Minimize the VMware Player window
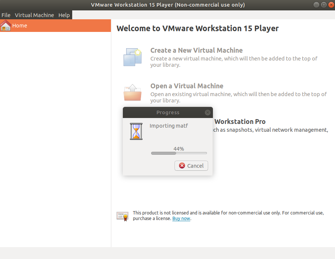Viewport: 335px width, 259px height. pyautogui.click(x=316, y=5)
